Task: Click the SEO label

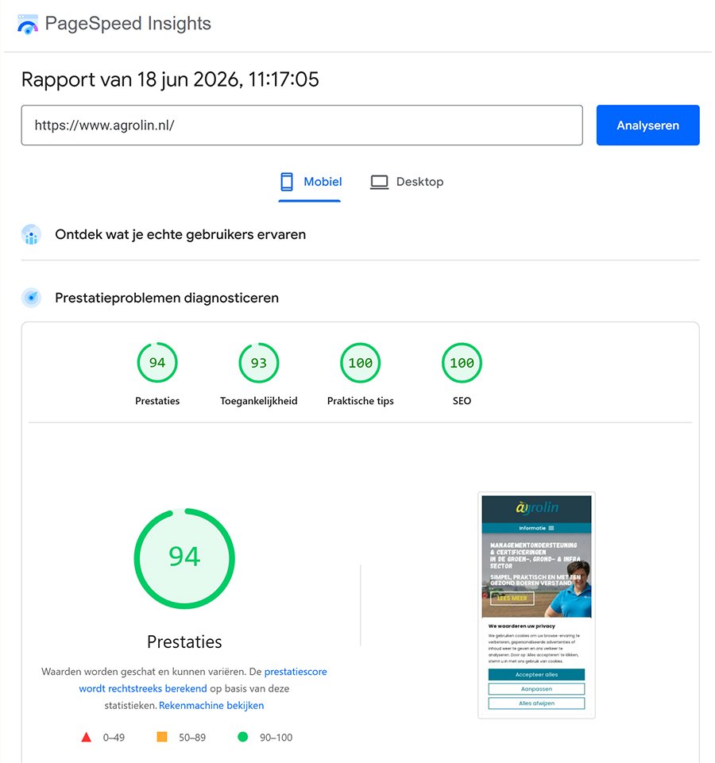Action: click(462, 401)
